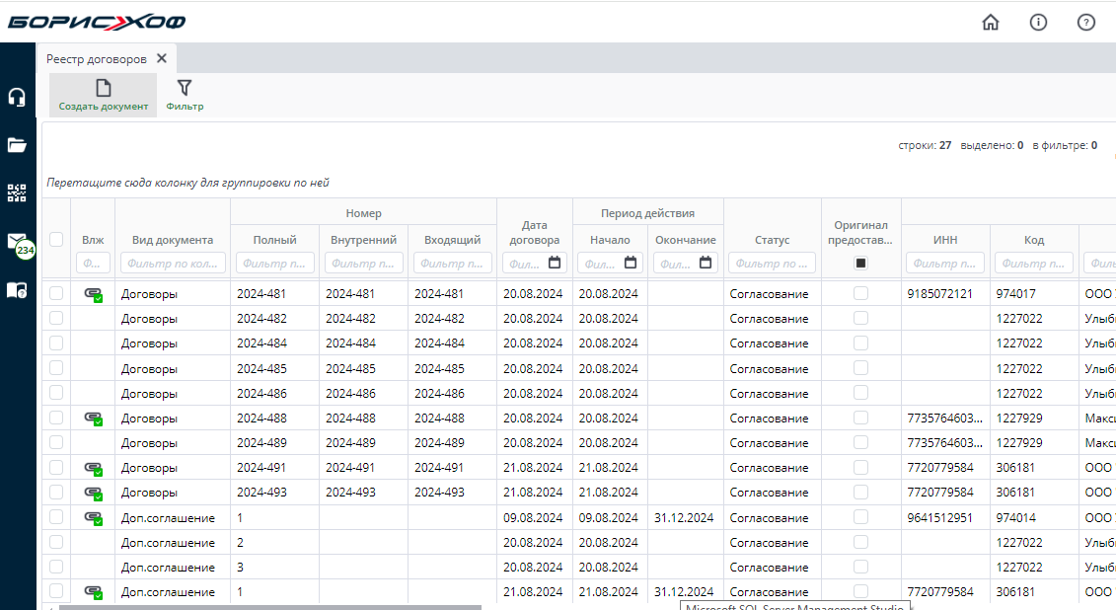1116x610 pixels.
Task: Click the Создать документ button
Action: coord(103,95)
